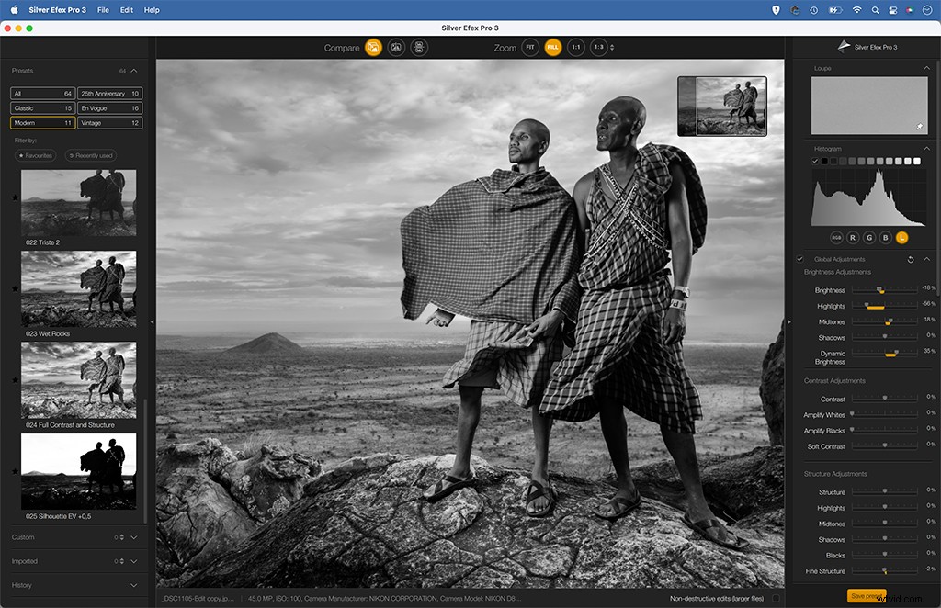Expand the Custom presets section
This screenshot has height=608, width=941.
[x=133, y=536]
